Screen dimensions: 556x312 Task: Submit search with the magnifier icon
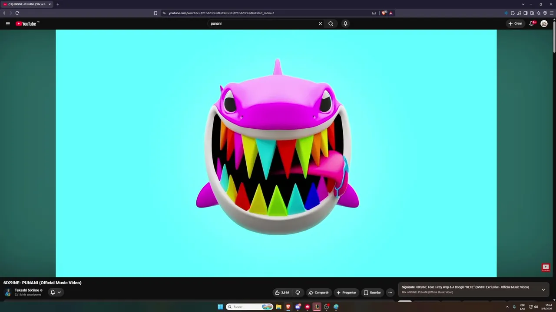coord(331,23)
